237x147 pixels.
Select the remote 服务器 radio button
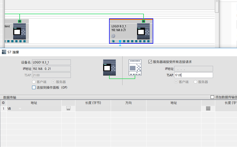(195, 82)
